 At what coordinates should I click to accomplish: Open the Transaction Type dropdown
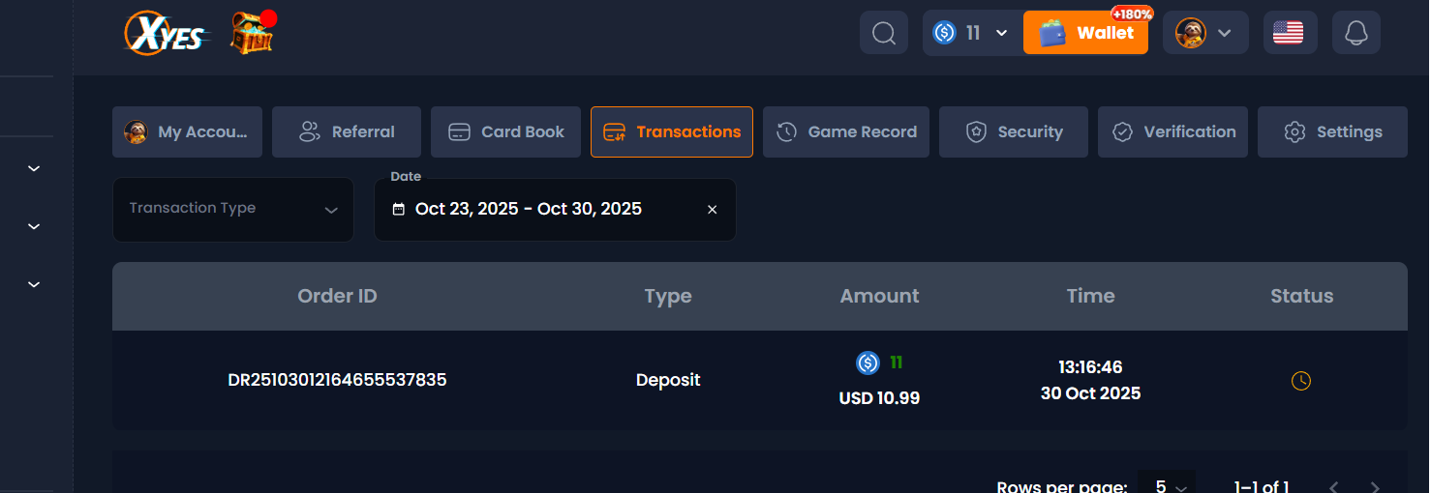coord(233,209)
